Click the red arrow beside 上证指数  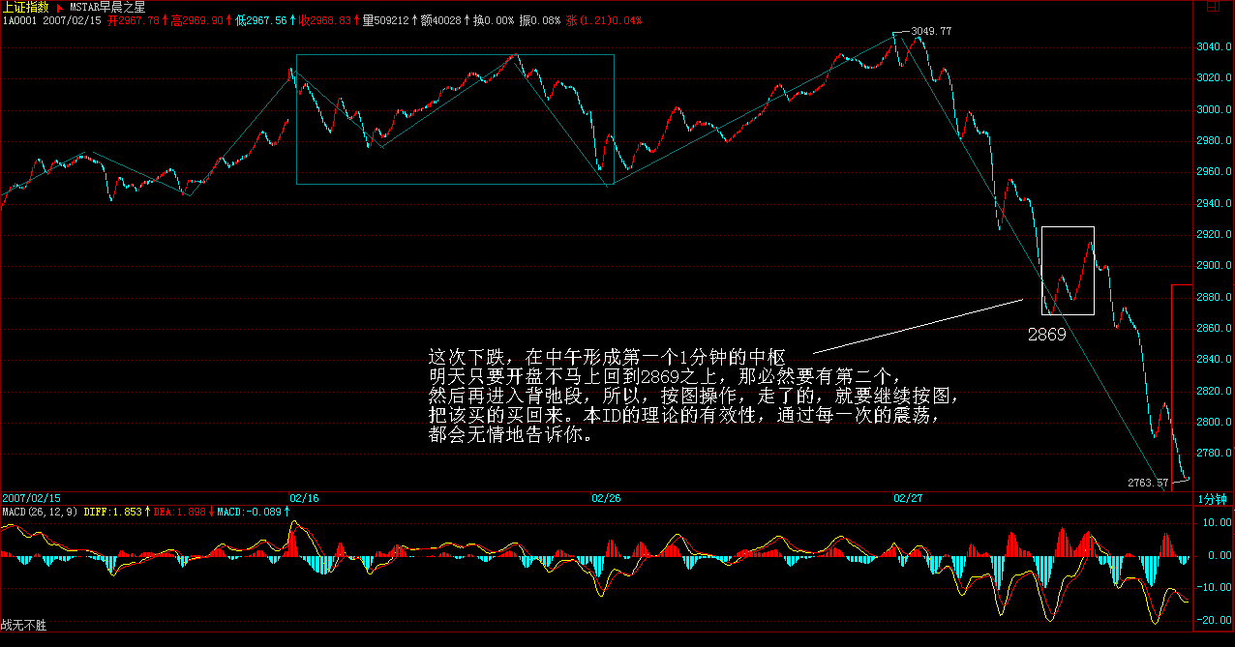[x=59, y=7]
